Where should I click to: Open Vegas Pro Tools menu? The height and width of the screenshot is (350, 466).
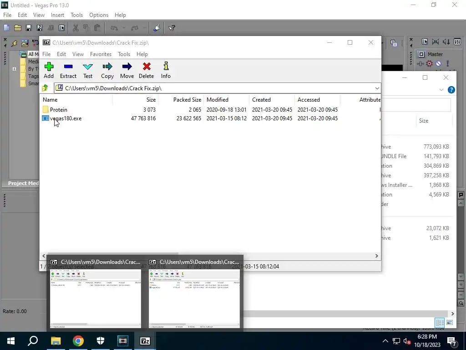(76, 15)
